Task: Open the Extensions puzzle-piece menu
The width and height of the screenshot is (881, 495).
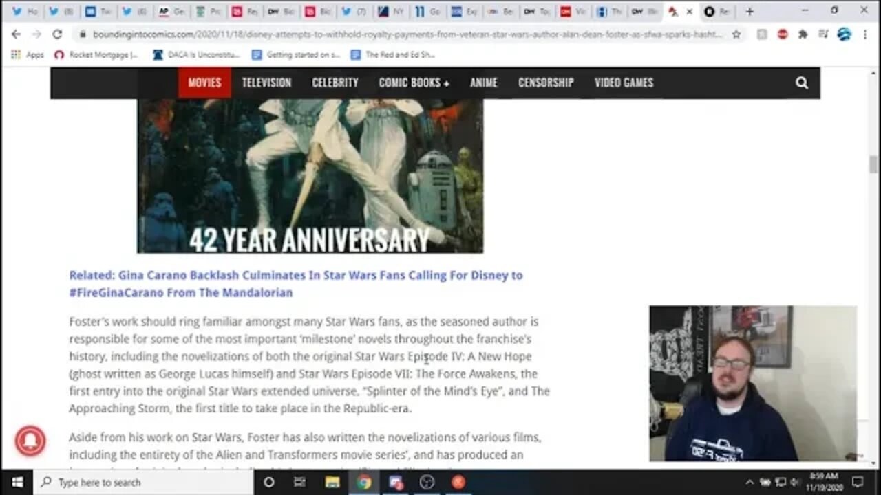Action: pyautogui.click(x=803, y=34)
